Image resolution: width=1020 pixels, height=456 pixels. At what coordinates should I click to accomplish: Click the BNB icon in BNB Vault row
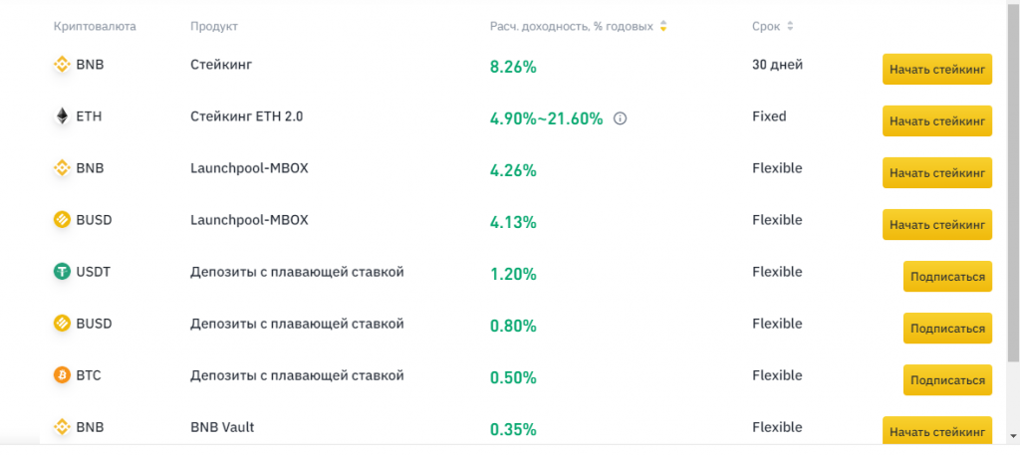click(x=62, y=427)
